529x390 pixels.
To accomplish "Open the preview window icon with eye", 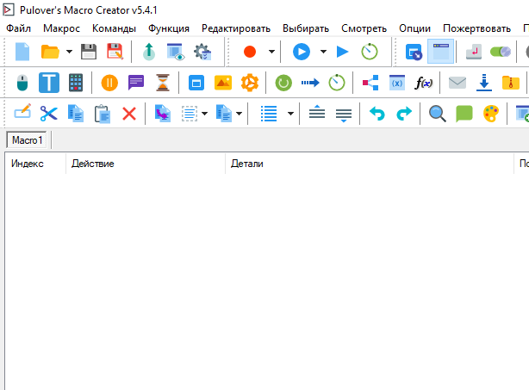I will click(x=176, y=52).
